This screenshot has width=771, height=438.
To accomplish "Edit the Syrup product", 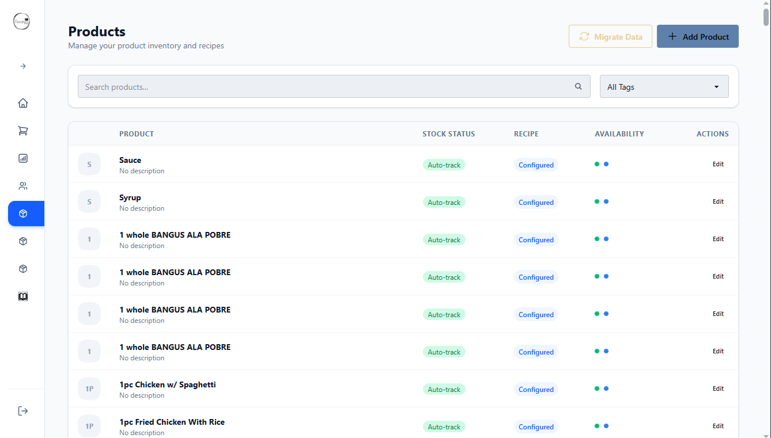I will coord(718,201).
